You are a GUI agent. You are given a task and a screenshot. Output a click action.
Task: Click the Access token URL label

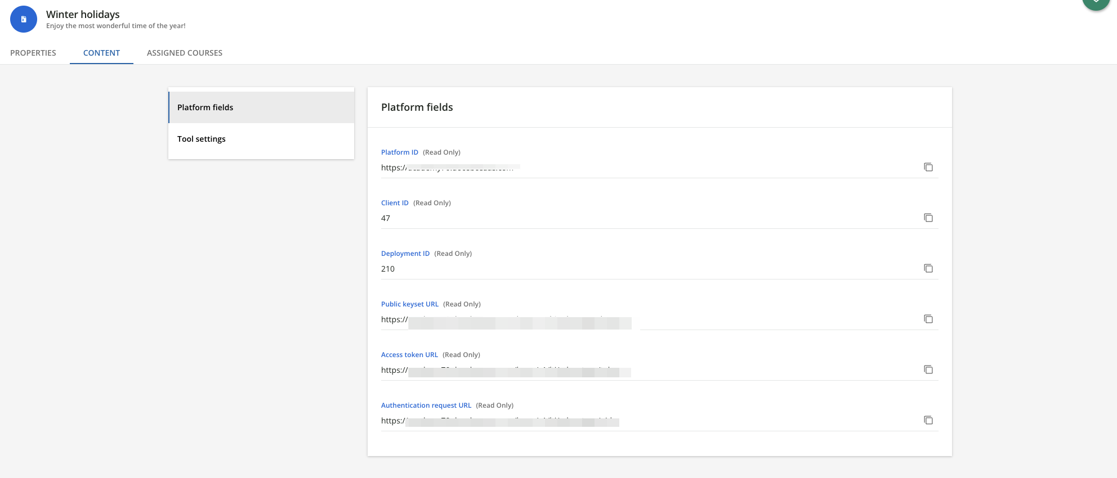[409, 355]
